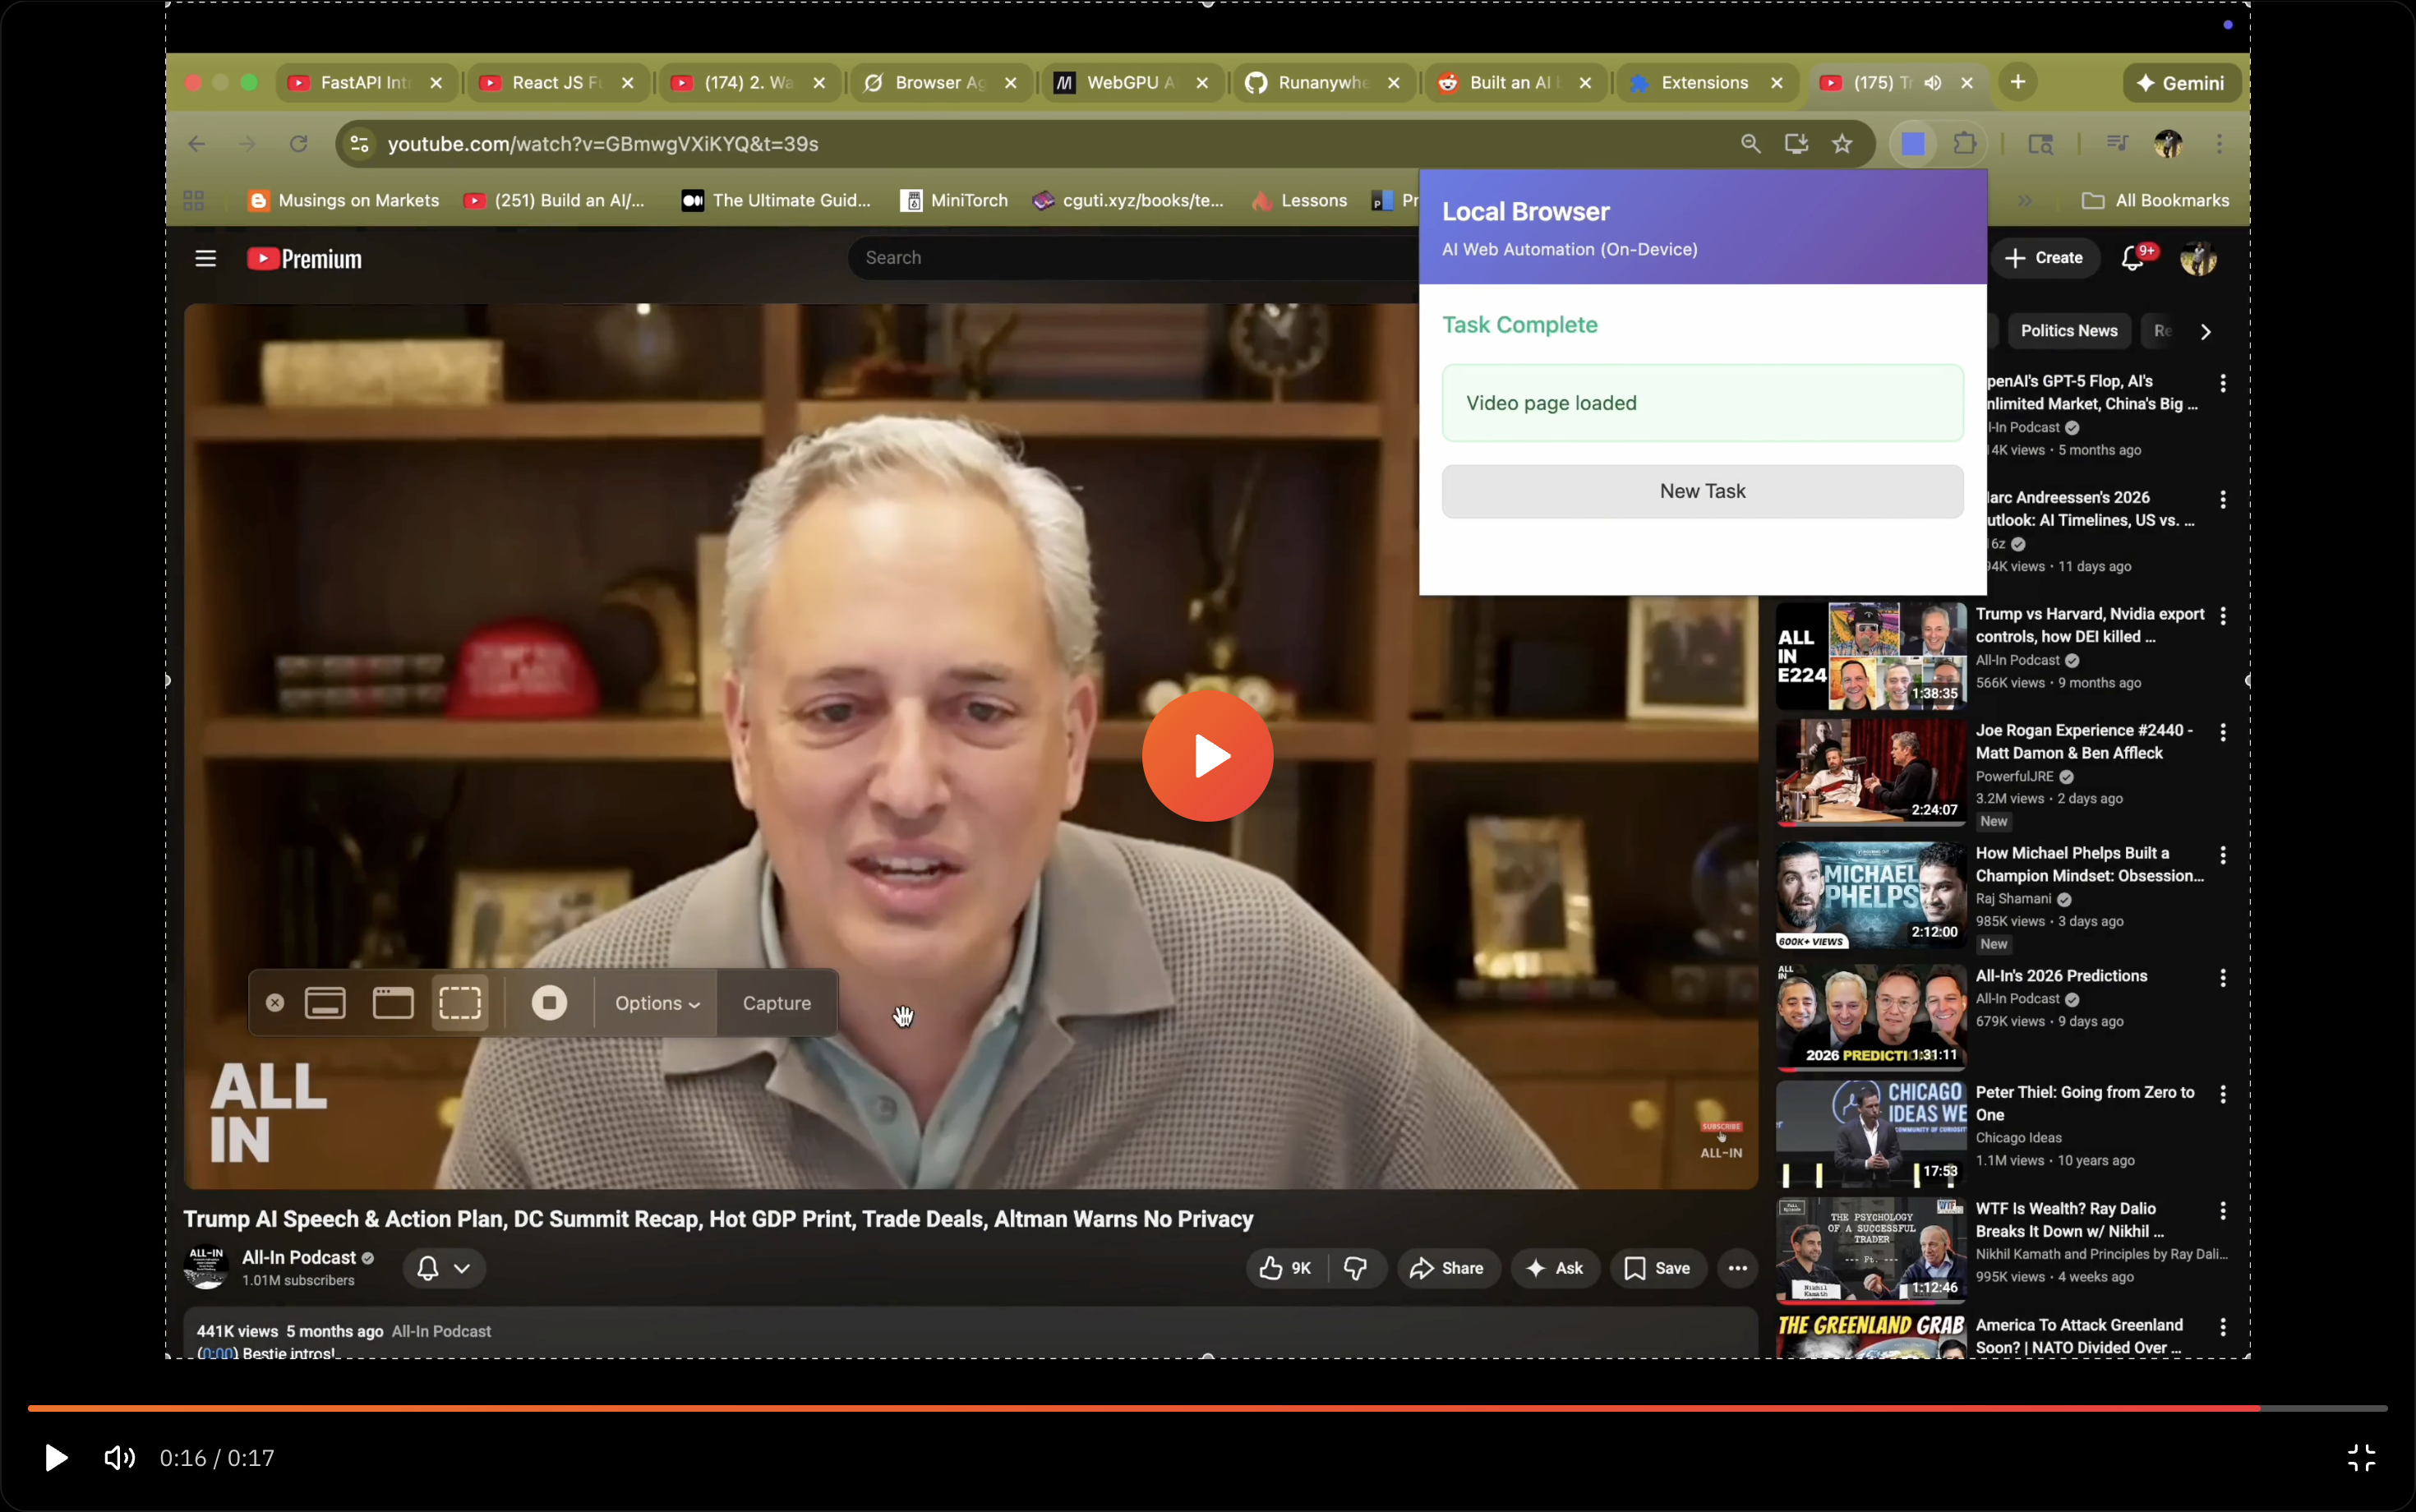Click the New Task button
The height and width of the screenshot is (1512, 2416).
(x=1702, y=491)
